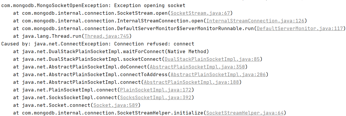
Task: Open DefaultServerMonitor.java:117 link
Action: (300, 29)
